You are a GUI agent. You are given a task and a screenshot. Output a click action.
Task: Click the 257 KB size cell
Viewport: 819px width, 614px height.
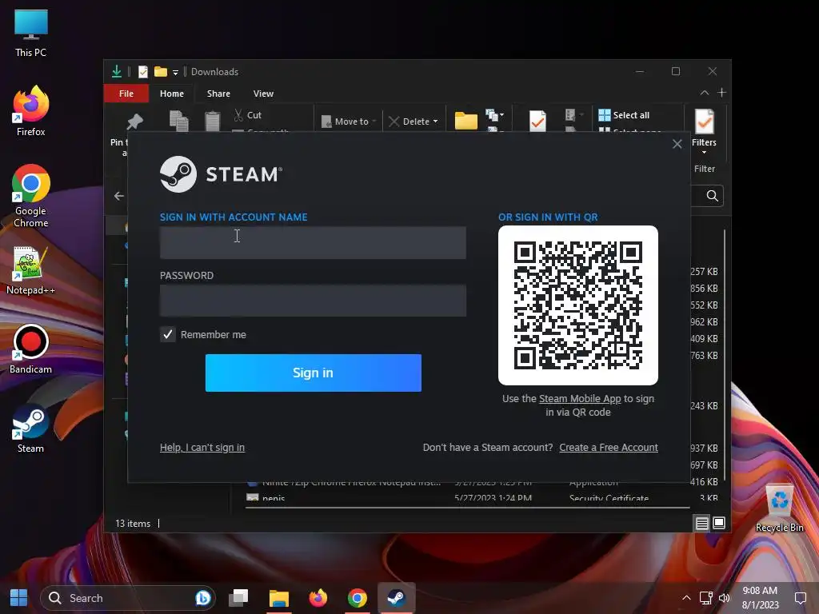pyautogui.click(x=704, y=272)
